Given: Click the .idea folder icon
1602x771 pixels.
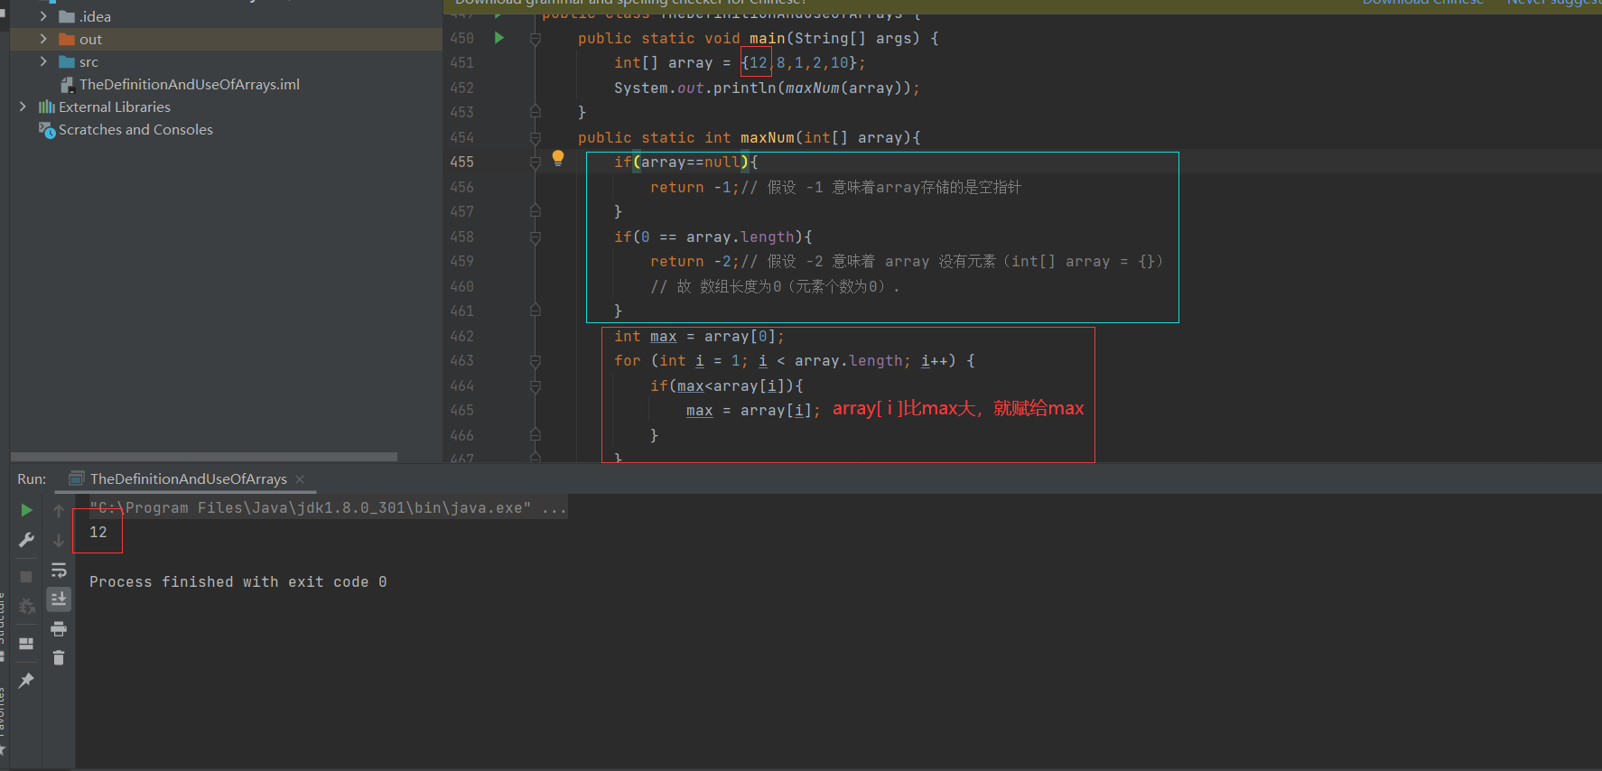Looking at the screenshot, I should point(67,16).
